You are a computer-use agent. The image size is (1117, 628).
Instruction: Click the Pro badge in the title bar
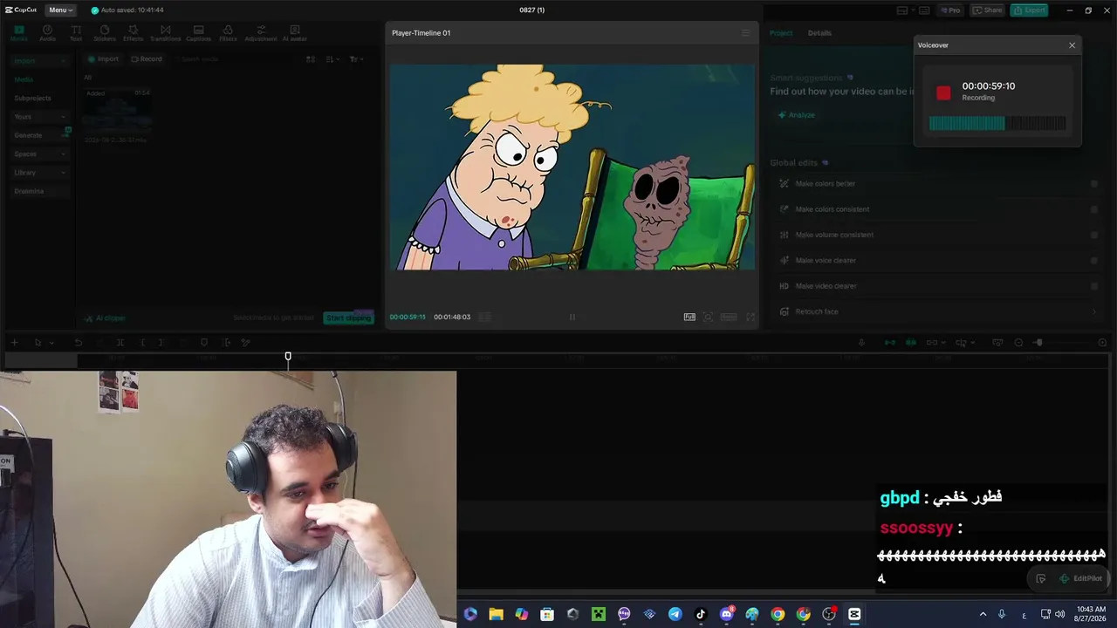(951, 10)
